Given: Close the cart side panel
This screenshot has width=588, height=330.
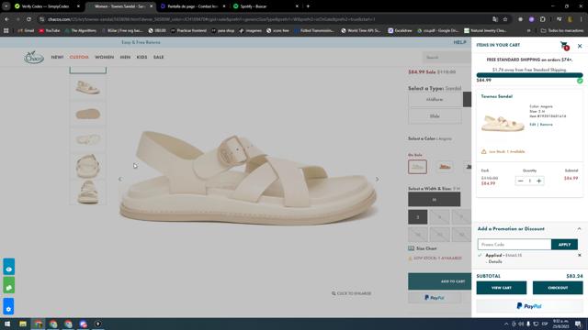Looking at the screenshot, I should tap(580, 46).
